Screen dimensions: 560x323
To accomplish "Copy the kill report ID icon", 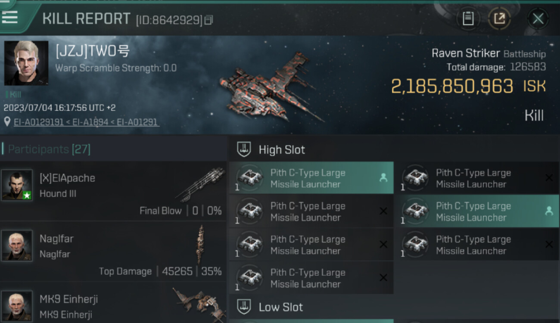I will (x=208, y=20).
